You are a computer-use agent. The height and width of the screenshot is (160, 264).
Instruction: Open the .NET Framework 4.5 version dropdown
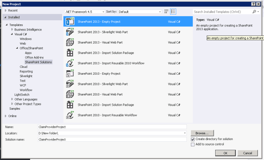(x=85, y=12)
